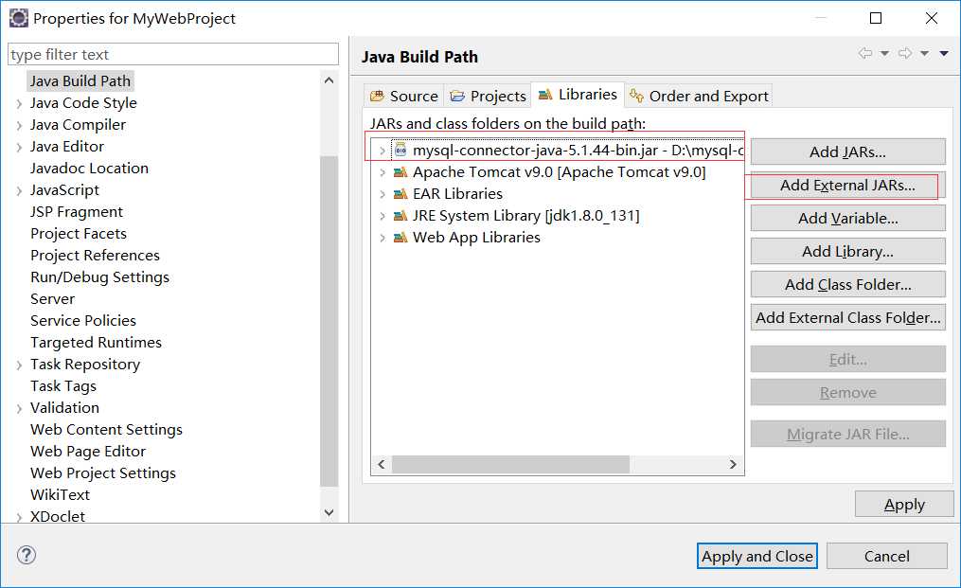The image size is (961, 588).
Task: Click the Add Library button
Action: tap(847, 251)
